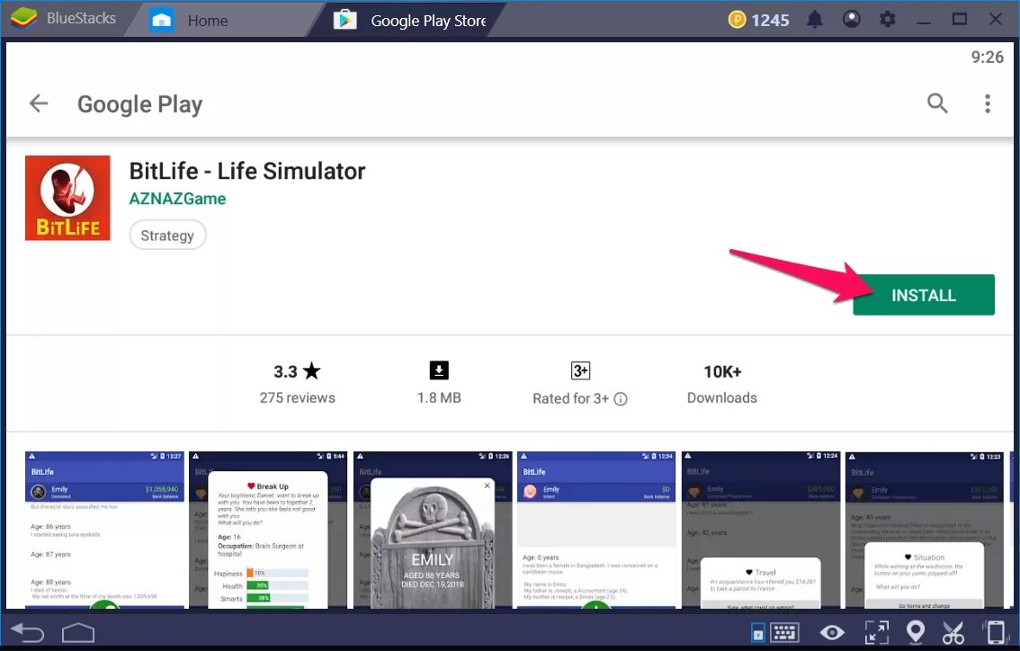Open the Travel dialog screenshot

(761, 530)
